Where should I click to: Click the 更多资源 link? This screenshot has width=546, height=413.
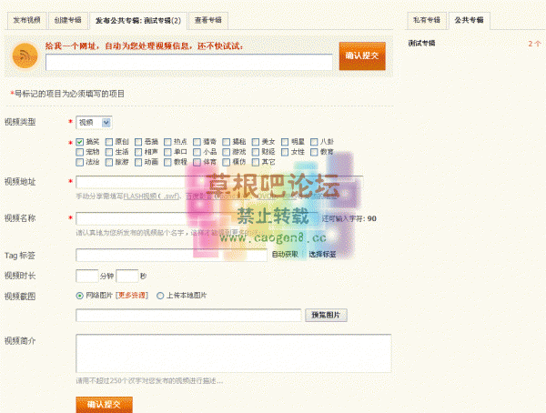132,296
